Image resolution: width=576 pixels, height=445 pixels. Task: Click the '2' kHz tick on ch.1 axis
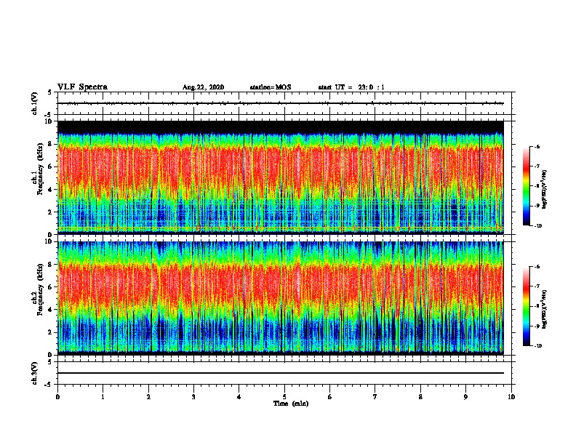[51, 212]
